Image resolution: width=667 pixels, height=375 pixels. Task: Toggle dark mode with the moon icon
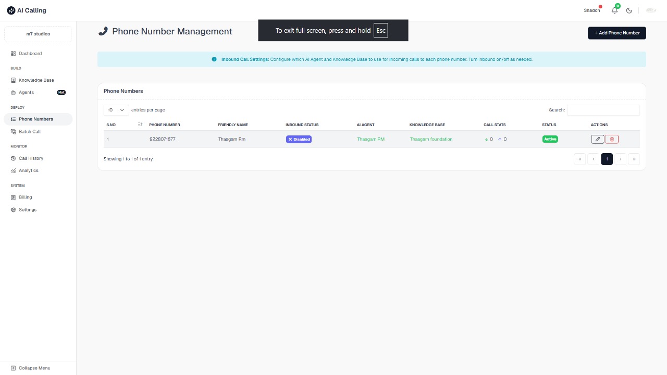click(x=629, y=10)
